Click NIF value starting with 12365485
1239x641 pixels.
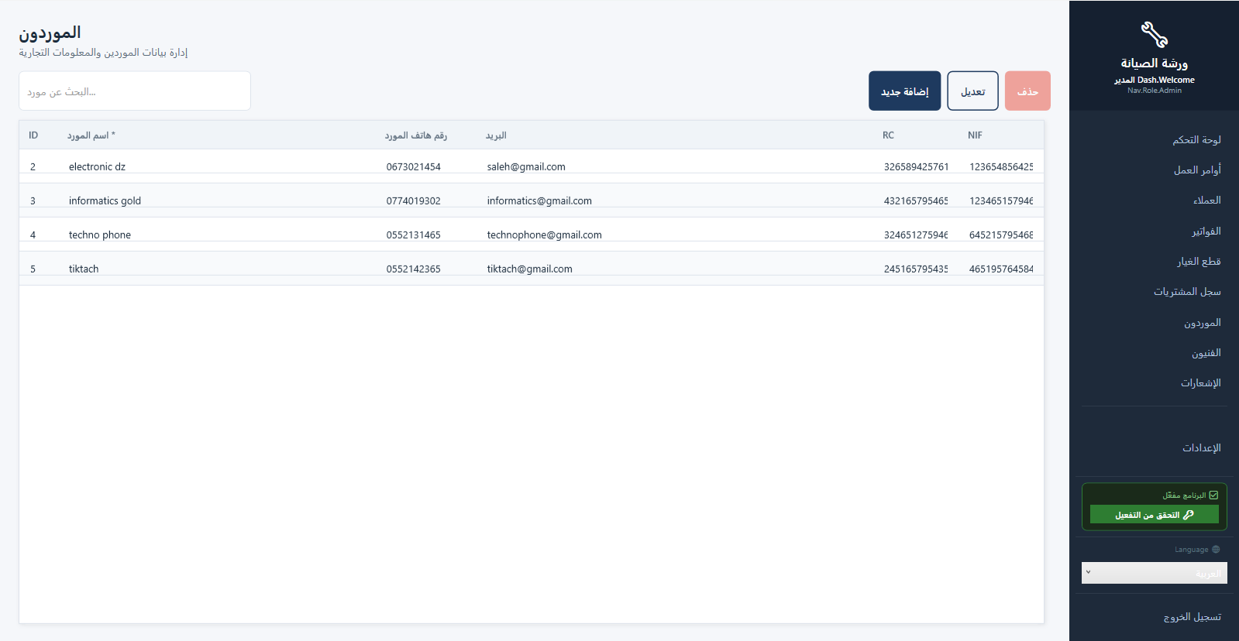pyautogui.click(x=1001, y=167)
